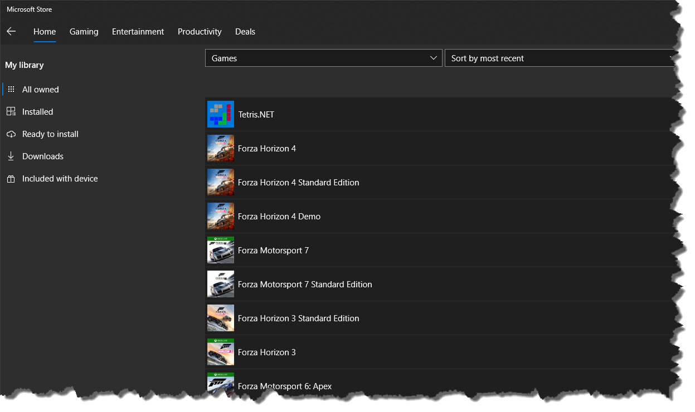Go back using the back arrow
The image size is (695, 412).
(x=11, y=32)
